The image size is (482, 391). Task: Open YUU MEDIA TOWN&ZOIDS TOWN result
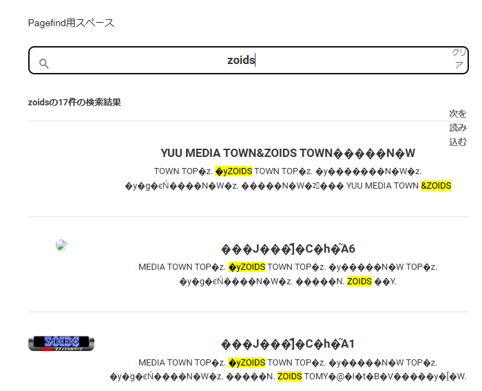click(288, 153)
